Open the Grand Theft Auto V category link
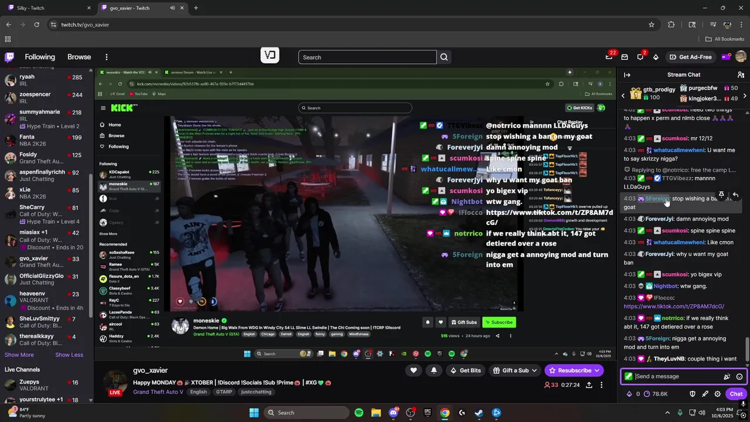This screenshot has height=422, width=750. tap(158, 392)
